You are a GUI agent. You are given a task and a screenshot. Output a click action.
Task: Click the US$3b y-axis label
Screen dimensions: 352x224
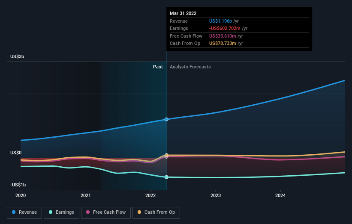click(x=17, y=56)
